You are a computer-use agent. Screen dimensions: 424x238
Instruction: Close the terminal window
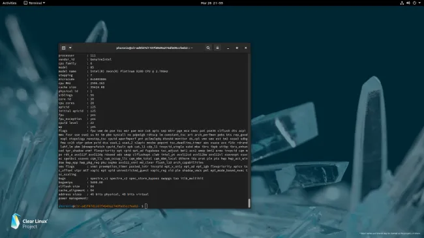click(x=245, y=48)
